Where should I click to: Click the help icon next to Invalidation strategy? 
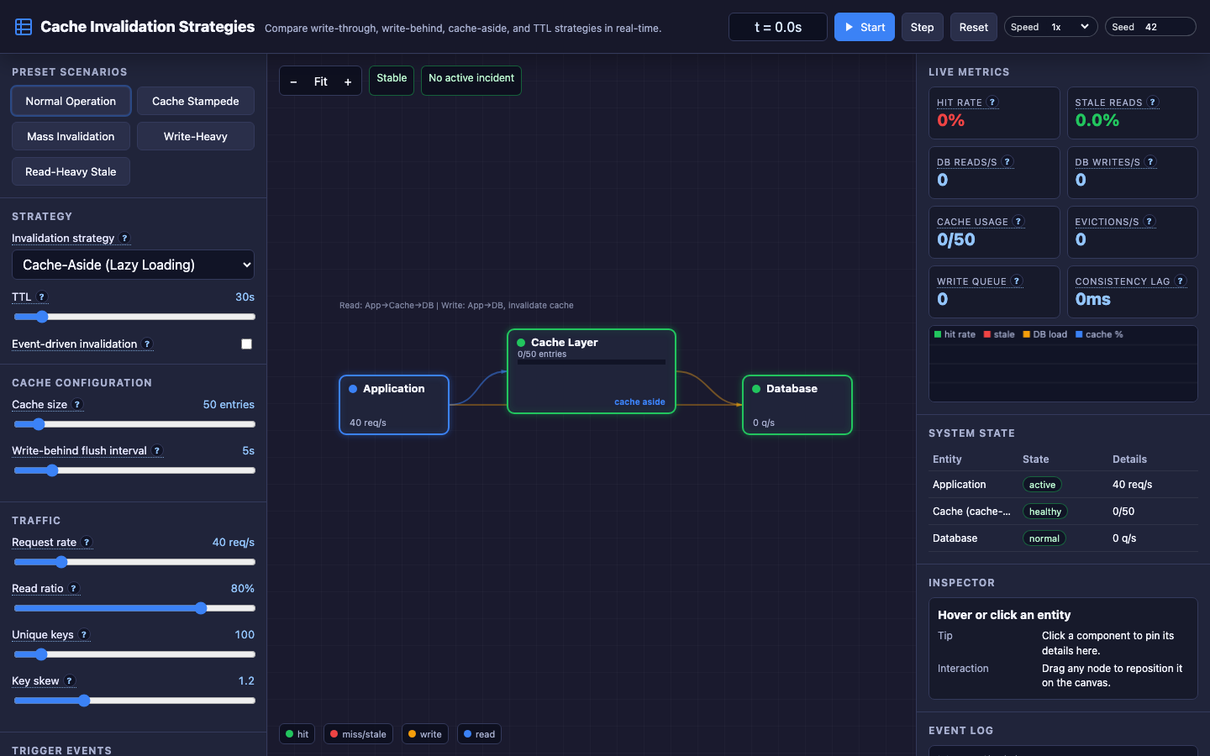click(x=125, y=239)
